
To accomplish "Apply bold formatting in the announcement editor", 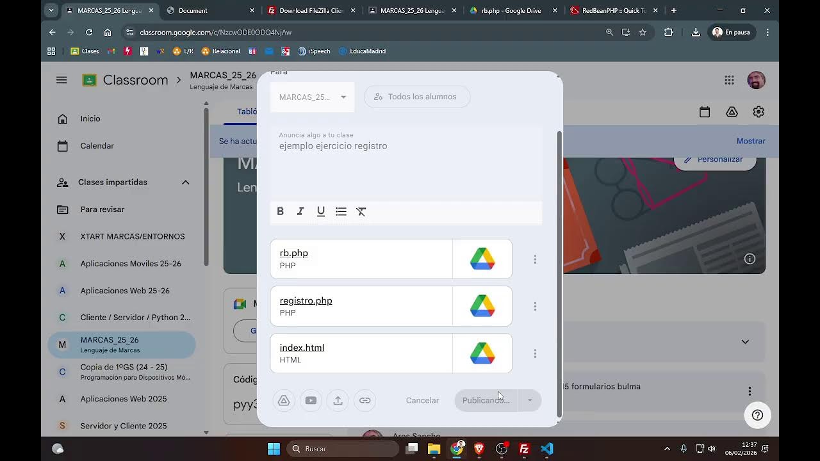I will click(x=280, y=211).
